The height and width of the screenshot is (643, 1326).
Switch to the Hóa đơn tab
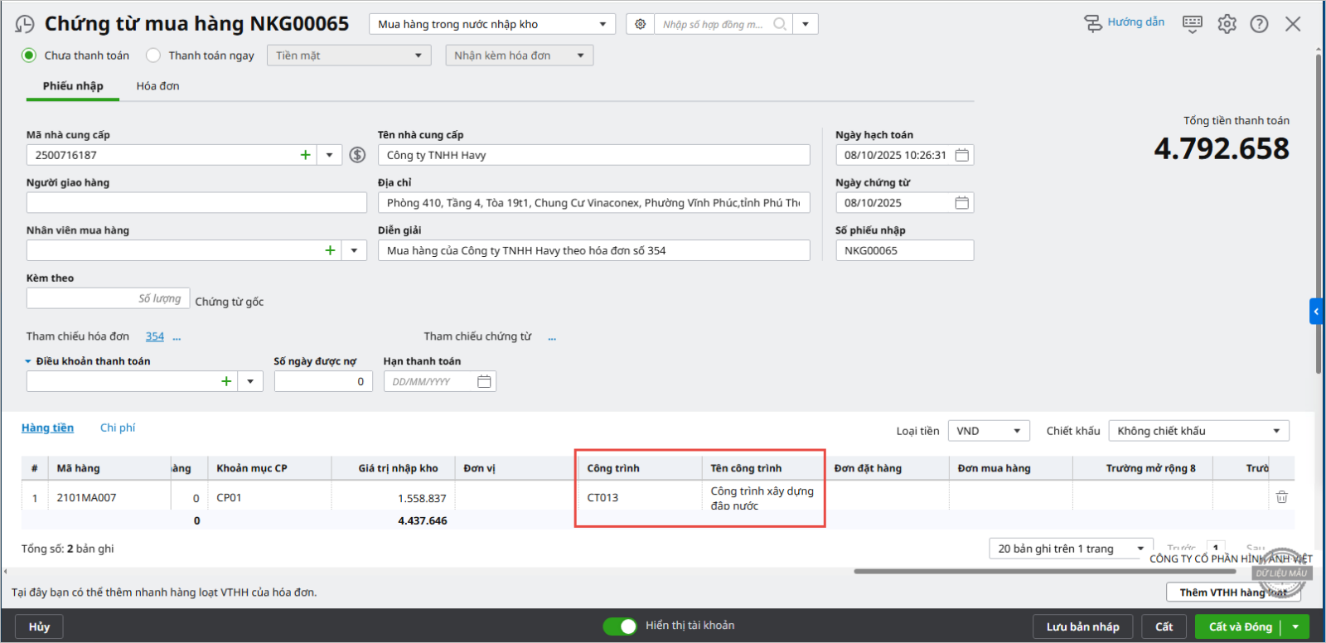point(157,86)
